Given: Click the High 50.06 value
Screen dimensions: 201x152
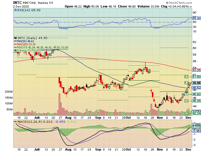Looking at the screenshot, I should click(91, 6).
